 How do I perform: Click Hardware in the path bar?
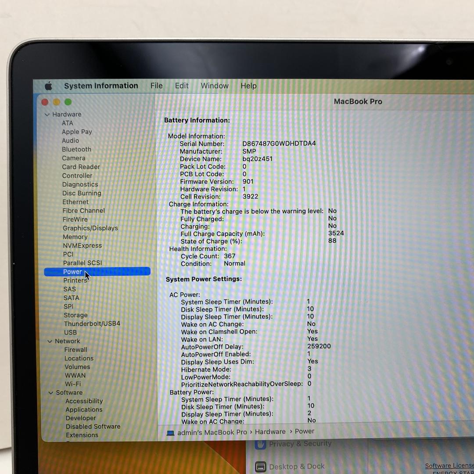tap(270, 432)
